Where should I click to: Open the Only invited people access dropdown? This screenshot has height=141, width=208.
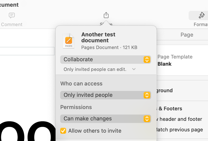105,95
